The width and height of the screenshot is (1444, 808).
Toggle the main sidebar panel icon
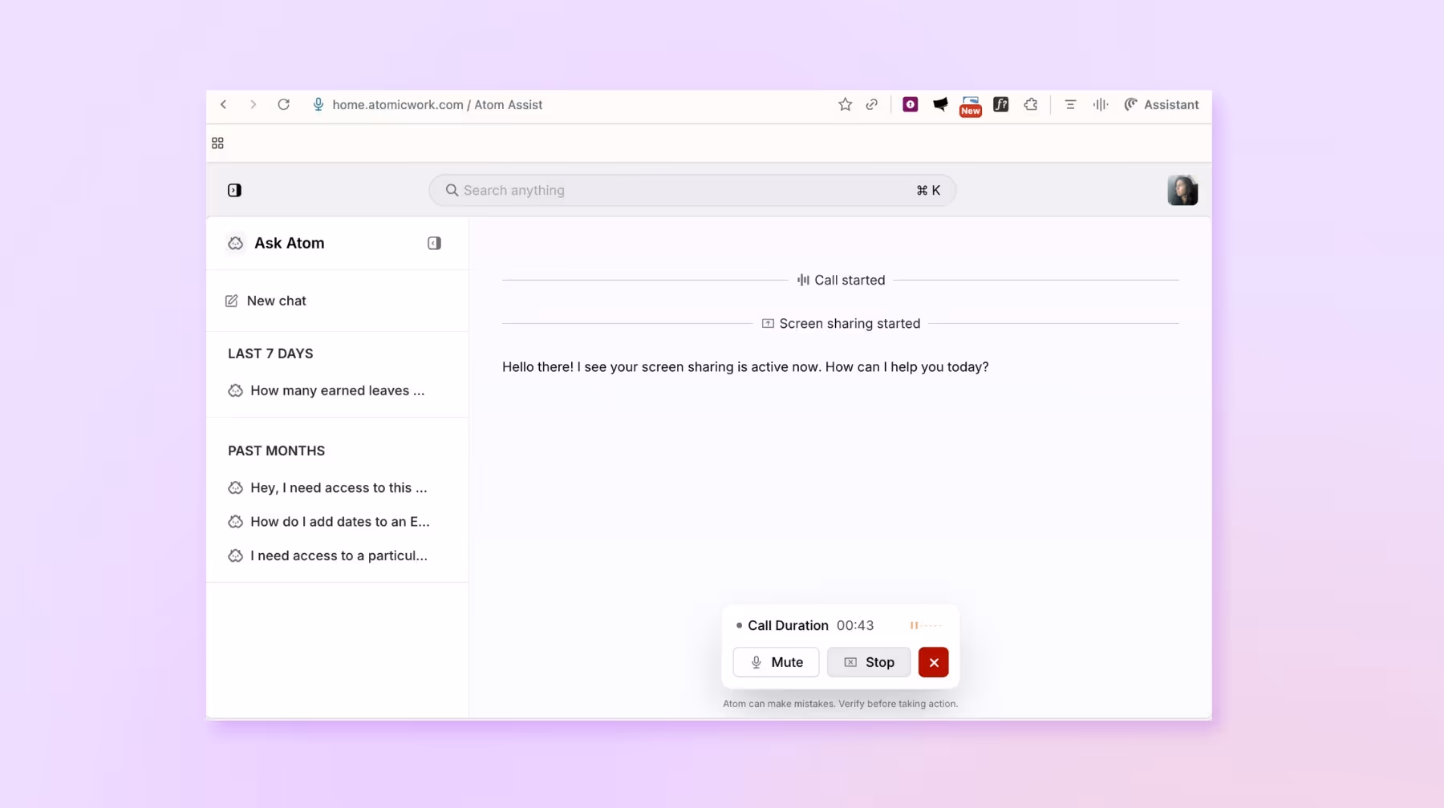pyautogui.click(x=234, y=190)
